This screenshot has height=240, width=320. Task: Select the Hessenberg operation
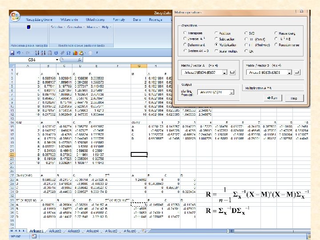tap(285, 33)
